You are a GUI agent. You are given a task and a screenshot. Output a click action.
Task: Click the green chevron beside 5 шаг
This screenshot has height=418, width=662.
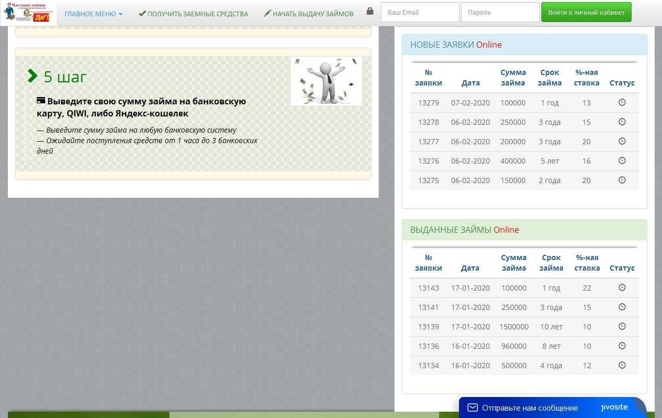click(33, 77)
